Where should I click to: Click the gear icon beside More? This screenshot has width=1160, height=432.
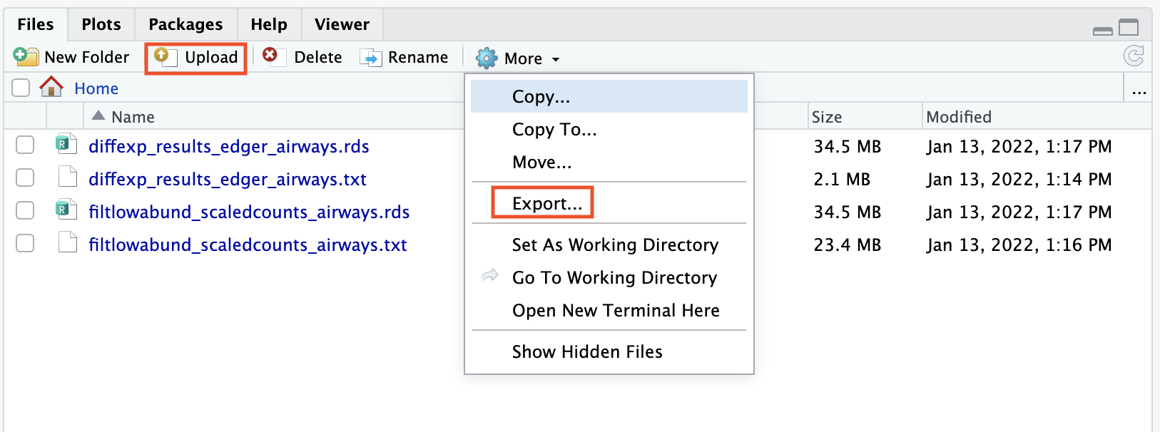487,58
